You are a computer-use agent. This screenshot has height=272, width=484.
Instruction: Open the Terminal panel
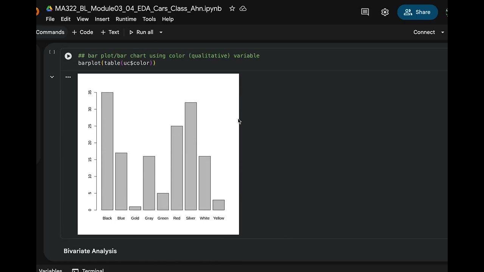88,270
